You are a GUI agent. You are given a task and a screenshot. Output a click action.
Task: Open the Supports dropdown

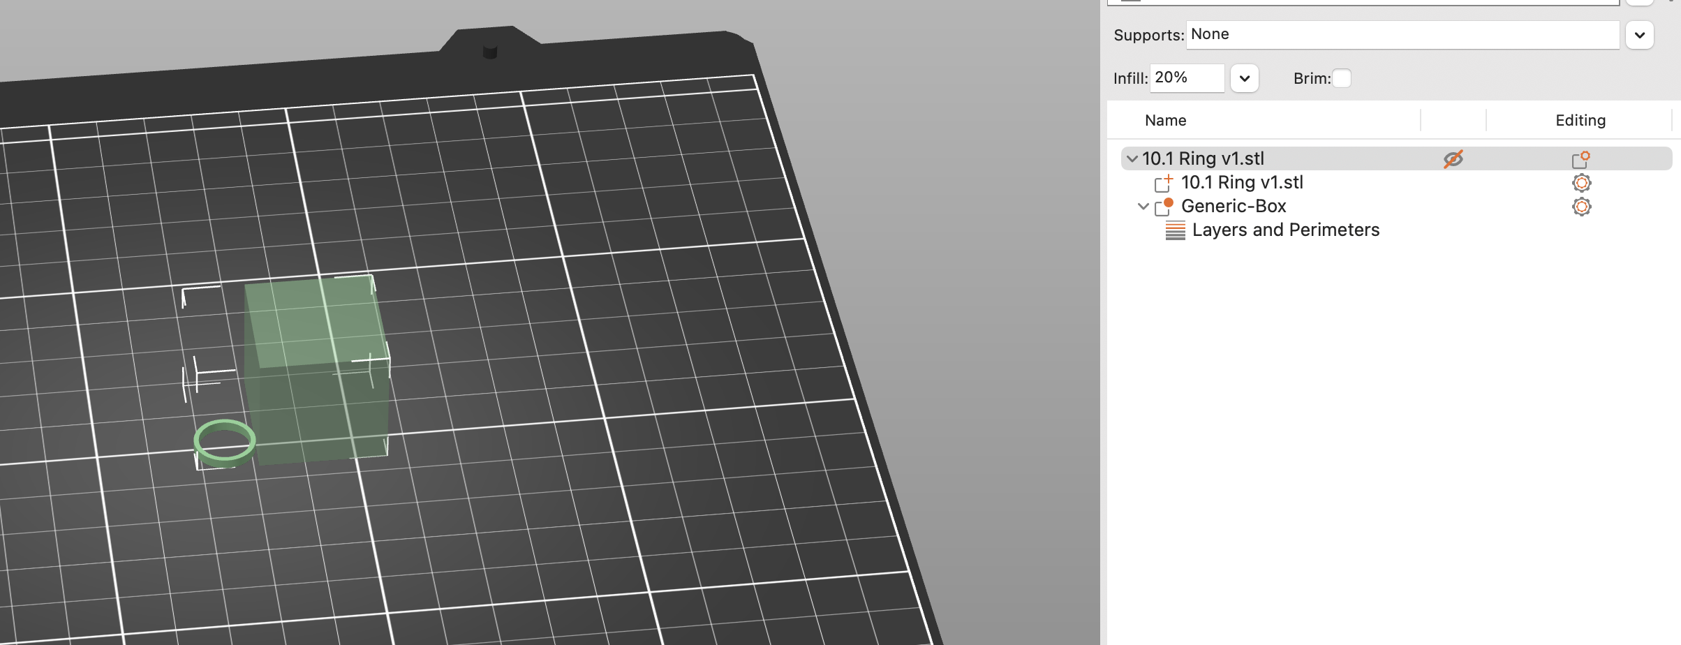pos(1640,34)
